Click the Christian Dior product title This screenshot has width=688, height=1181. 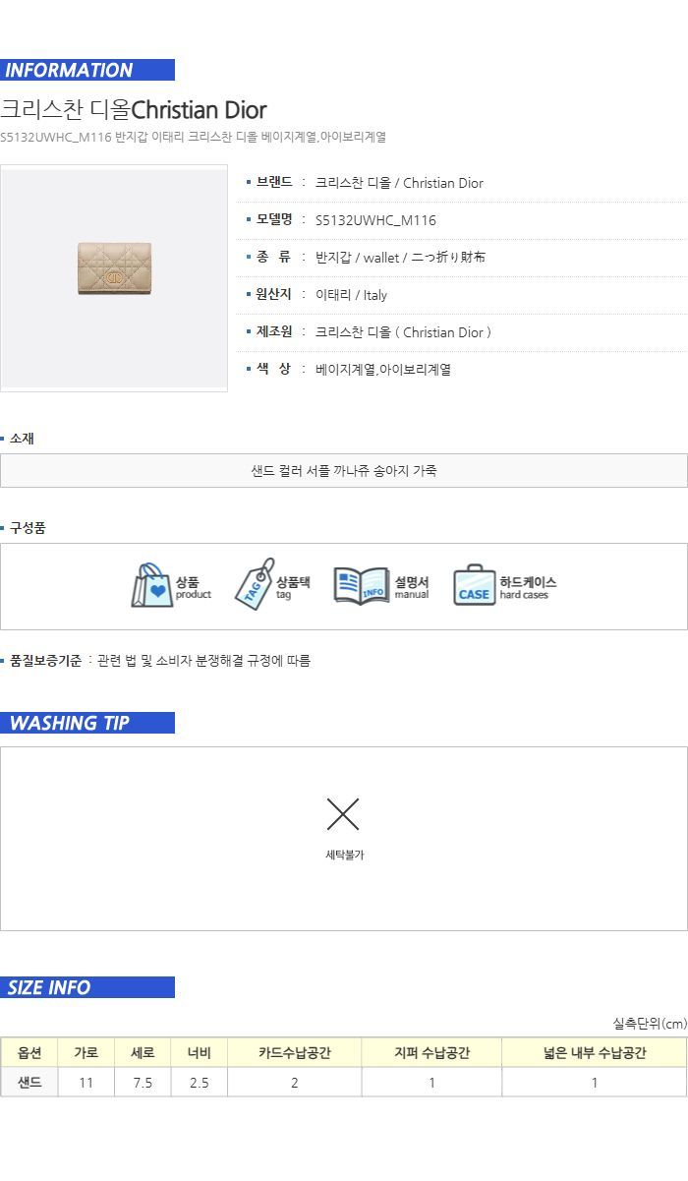tap(134, 109)
